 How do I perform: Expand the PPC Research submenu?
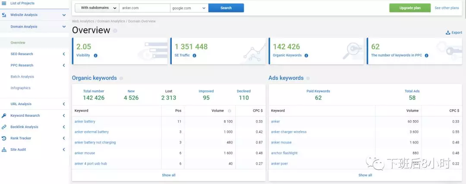[x=64, y=65]
